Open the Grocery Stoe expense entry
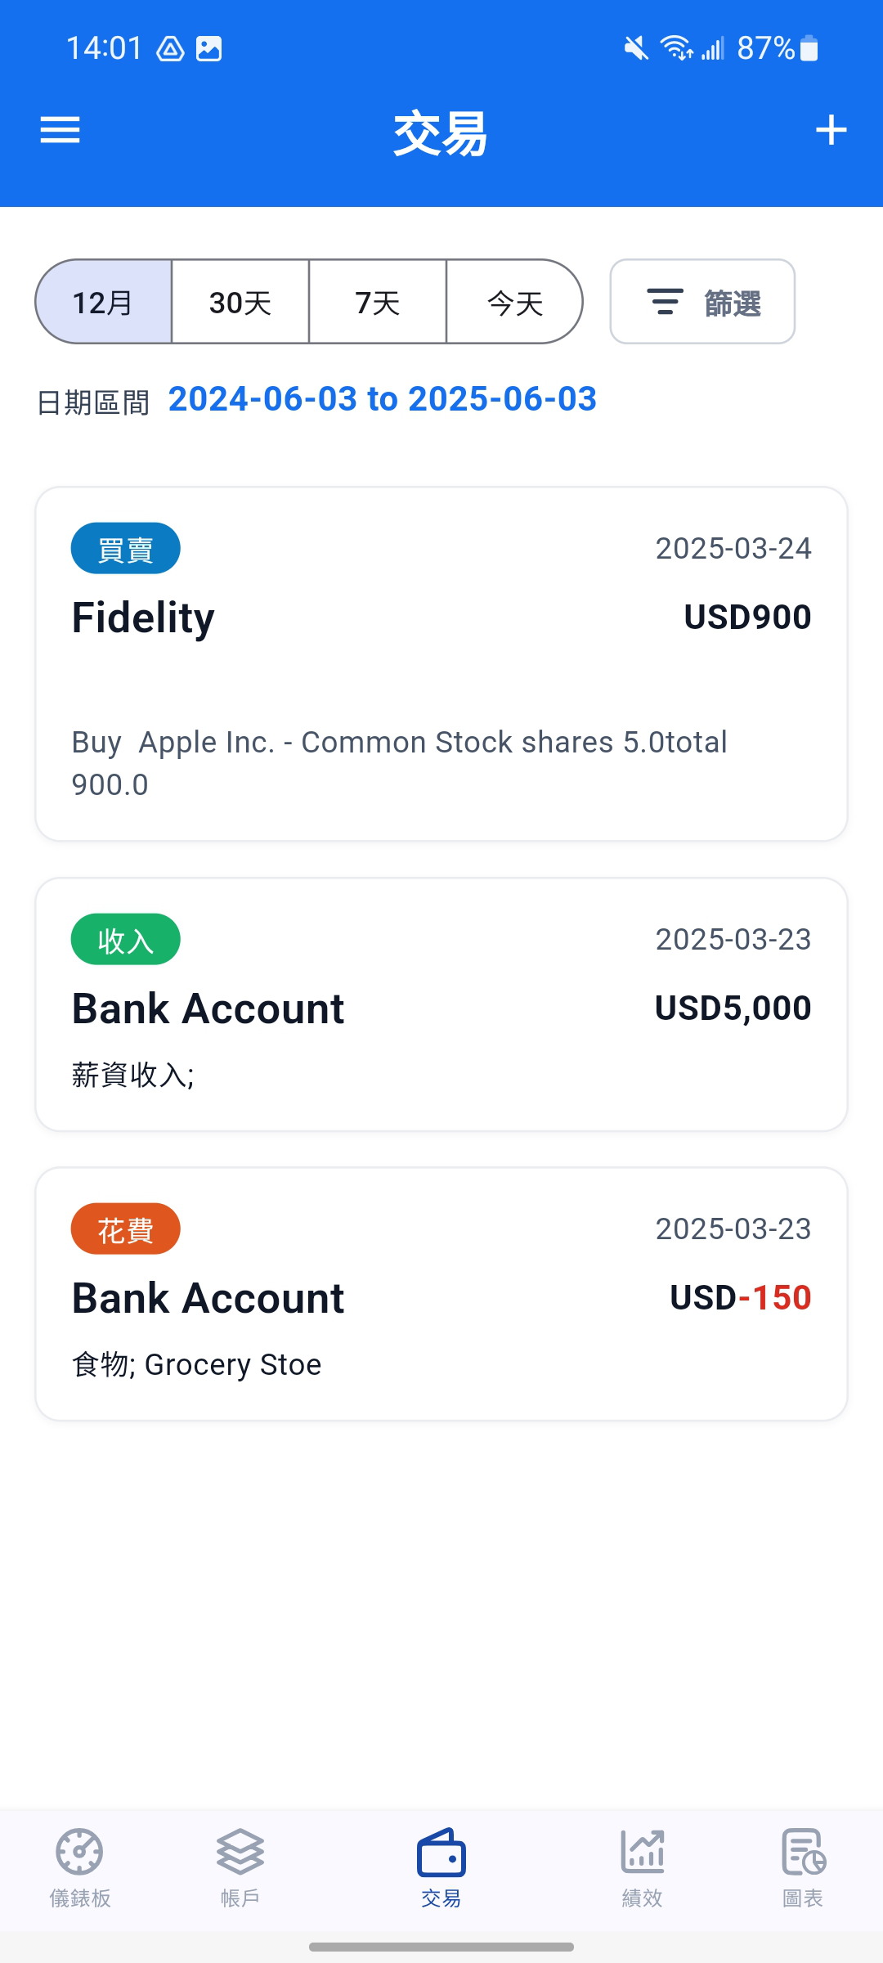Screen dimensions: 883x1963 (x=441, y=1294)
